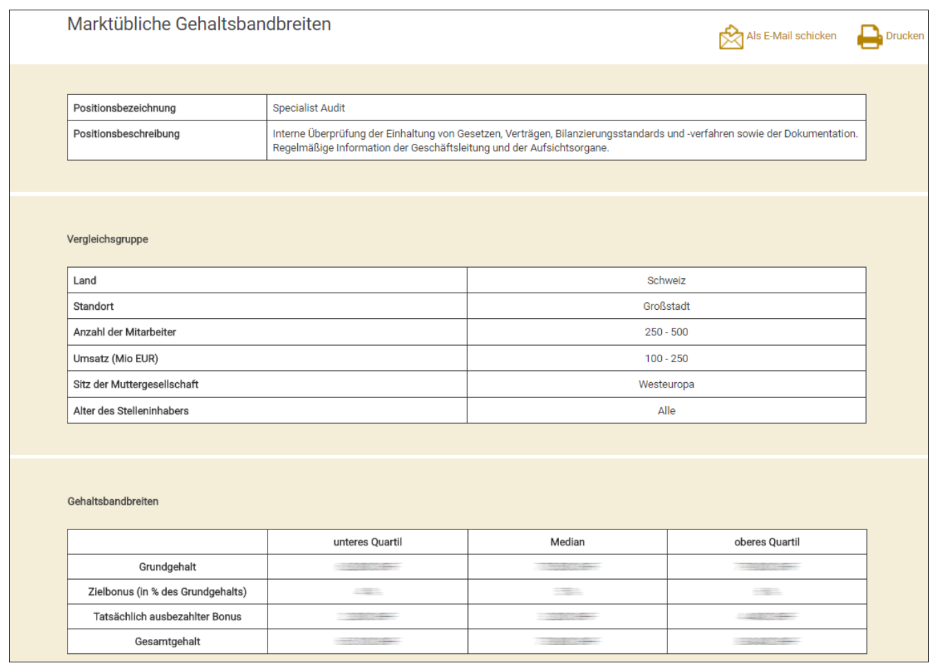Select the 'Marktübliche Gehaltsbandbreiten' heading
The width and height of the screenshot is (939, 672).
click(x=199, y=24)
